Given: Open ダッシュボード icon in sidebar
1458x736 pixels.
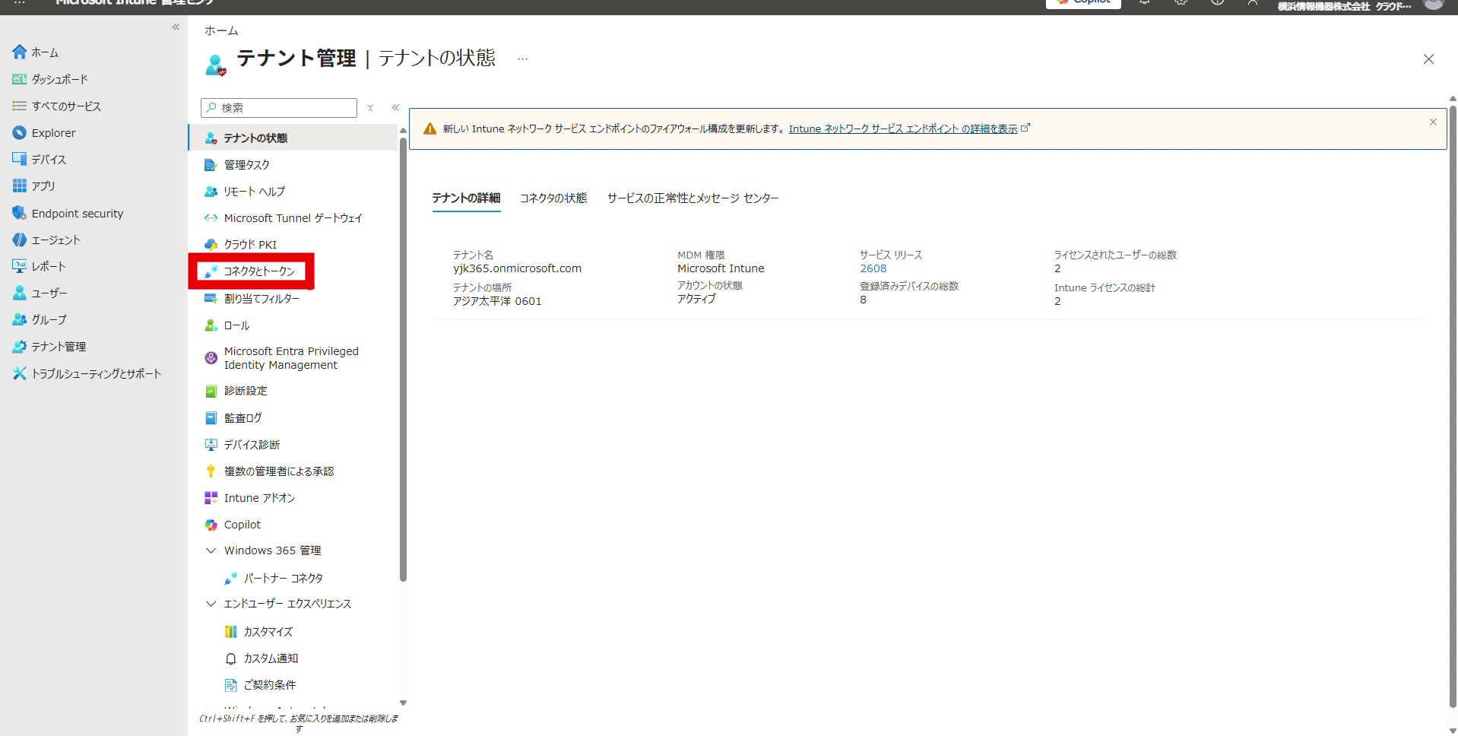Looking at the screenshot, I should click(20, 79).
